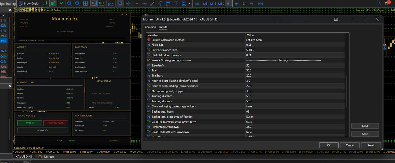
Task: Select the equidistant channel tool
Action: coord(161,3)
